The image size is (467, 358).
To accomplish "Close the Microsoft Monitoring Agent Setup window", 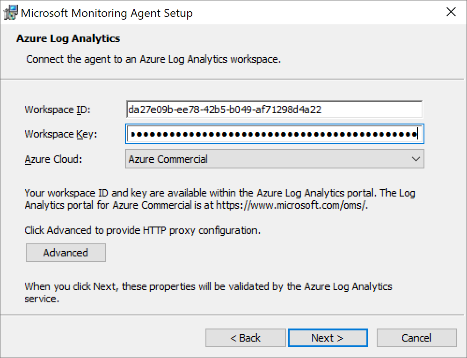I will (x=451, y=12).
